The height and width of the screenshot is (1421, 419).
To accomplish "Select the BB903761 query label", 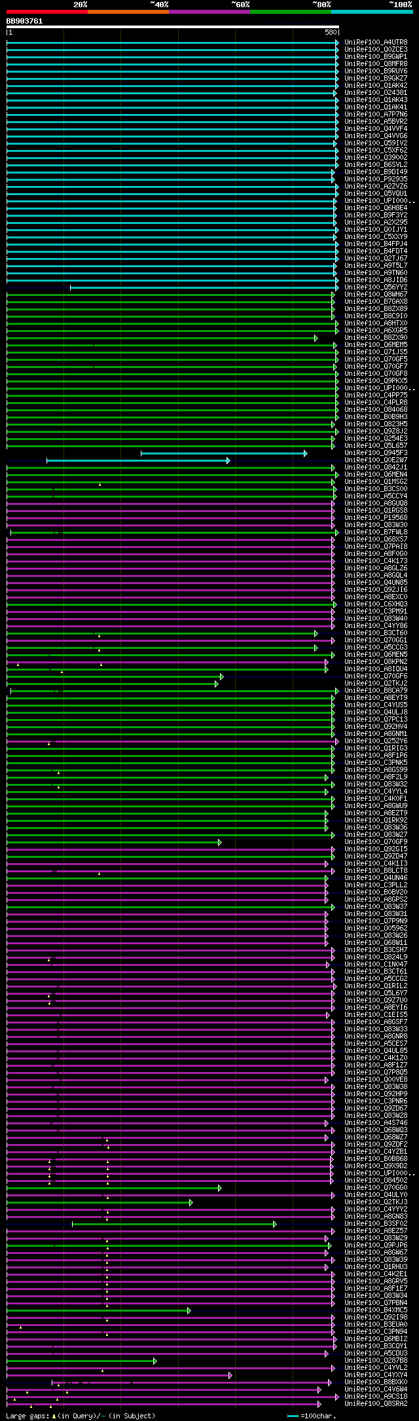I will (25, 21).
